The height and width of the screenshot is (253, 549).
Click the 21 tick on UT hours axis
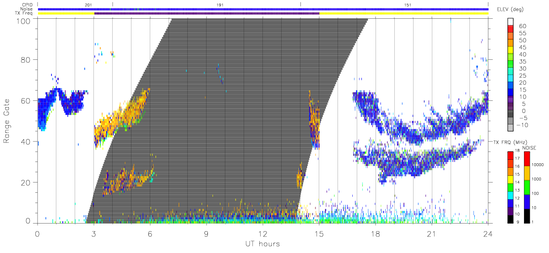[x=432, y=233]
